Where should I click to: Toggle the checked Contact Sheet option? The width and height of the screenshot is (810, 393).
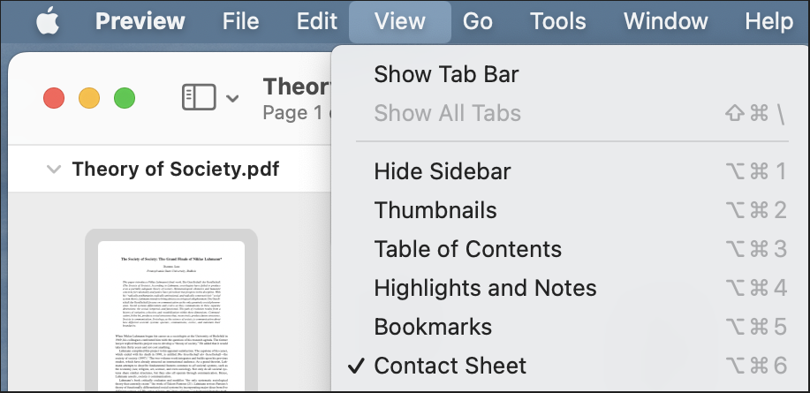point(572,366)
